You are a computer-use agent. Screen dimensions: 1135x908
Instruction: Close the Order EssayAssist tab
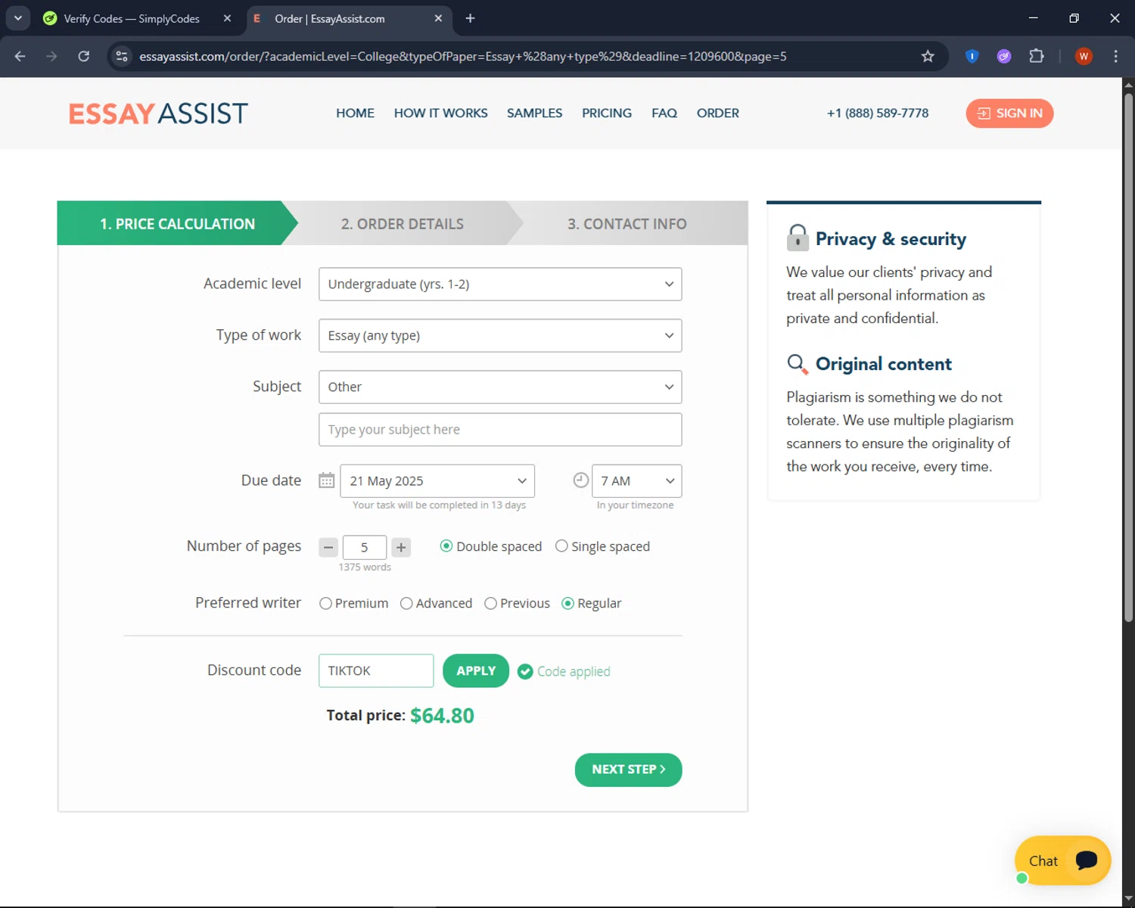click(x=438, y=18)
